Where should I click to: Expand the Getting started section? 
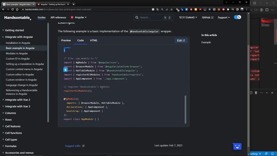click(14, 30)
